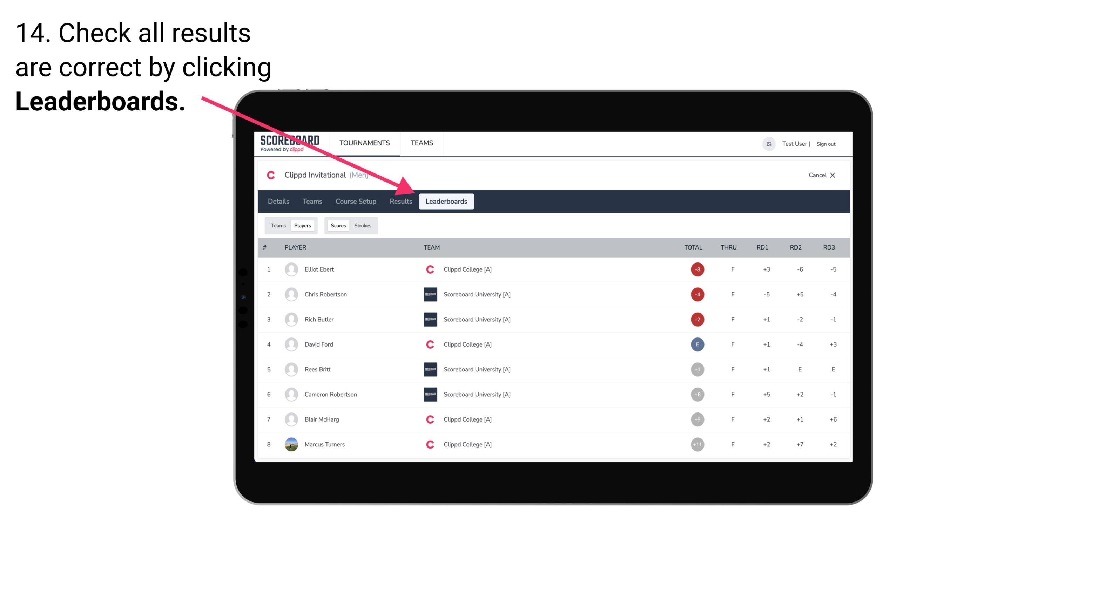Screen dimensions: 1105x594
Task: Click the Results tab
Action: click(401, 201)
